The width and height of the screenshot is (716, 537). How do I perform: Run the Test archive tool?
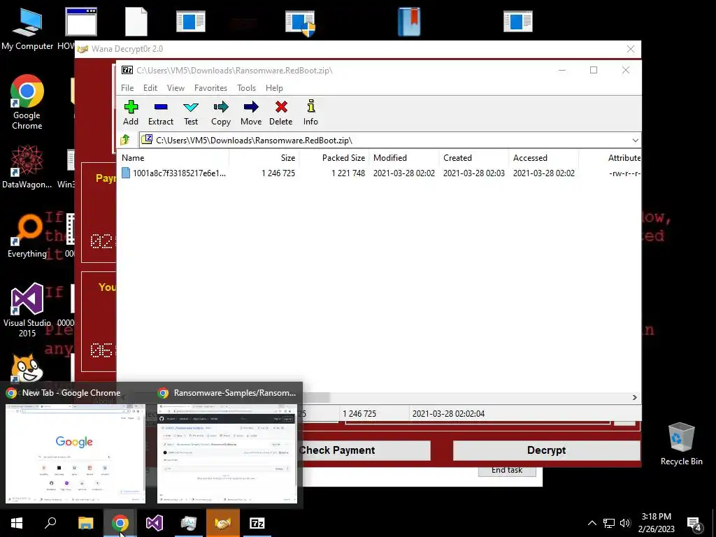tap(191, 113)
